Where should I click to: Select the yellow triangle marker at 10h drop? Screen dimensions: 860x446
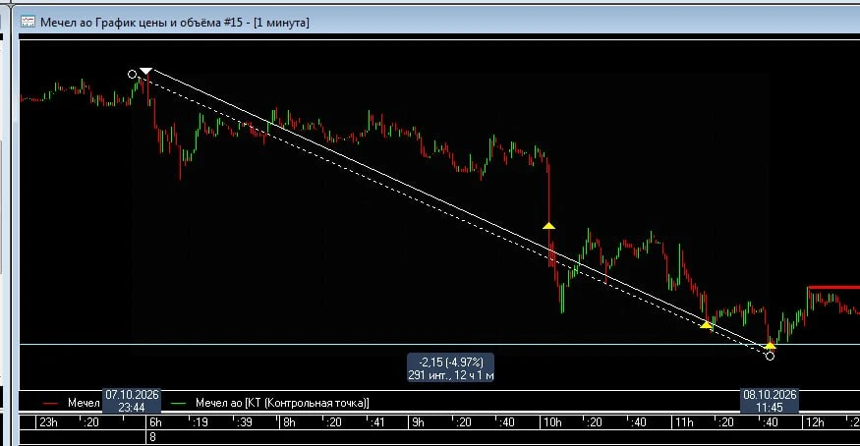(549, 225)
